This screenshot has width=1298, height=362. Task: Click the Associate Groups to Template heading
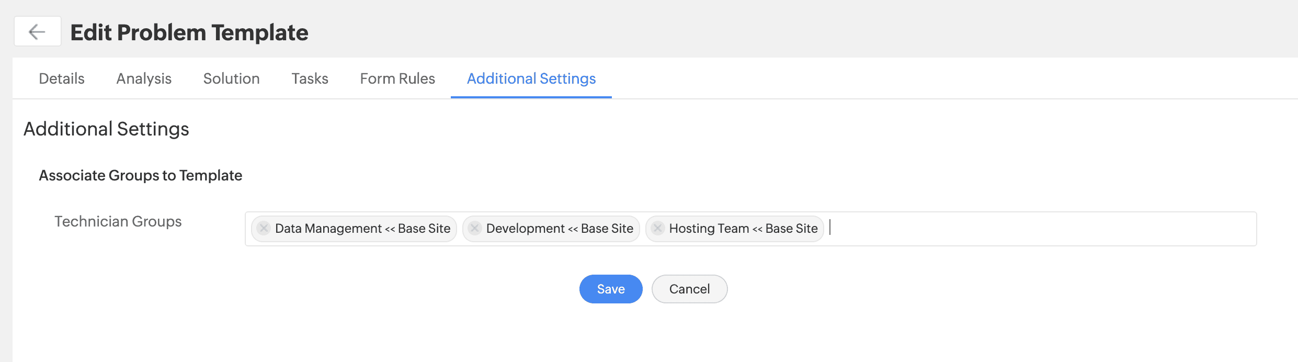point(141,175)
